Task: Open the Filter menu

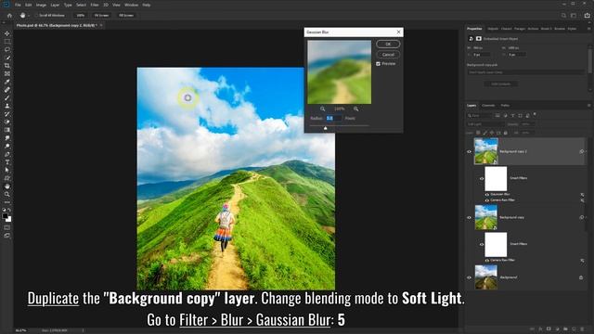Action: pyautogui.click(x=95, y=5)
